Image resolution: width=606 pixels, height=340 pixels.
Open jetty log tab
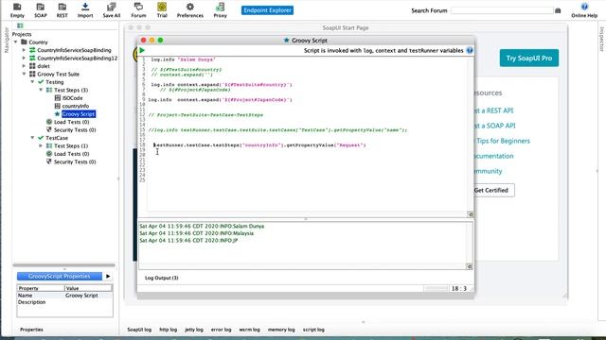tap(194, 330)
